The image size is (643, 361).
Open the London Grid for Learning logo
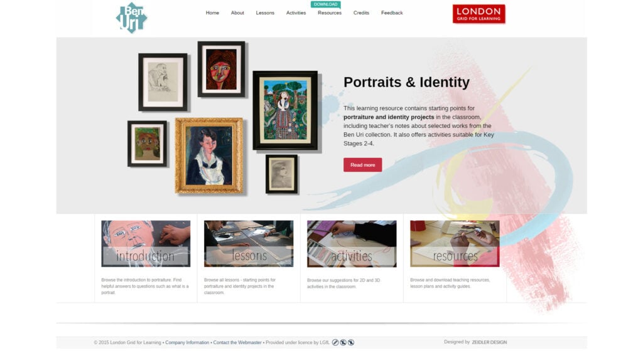[478, 14]
